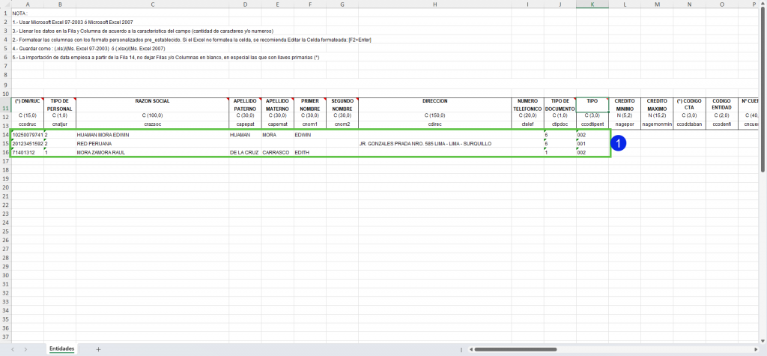Select the note about Microsoft Excel 97-2003

click(x=73, y=22)
